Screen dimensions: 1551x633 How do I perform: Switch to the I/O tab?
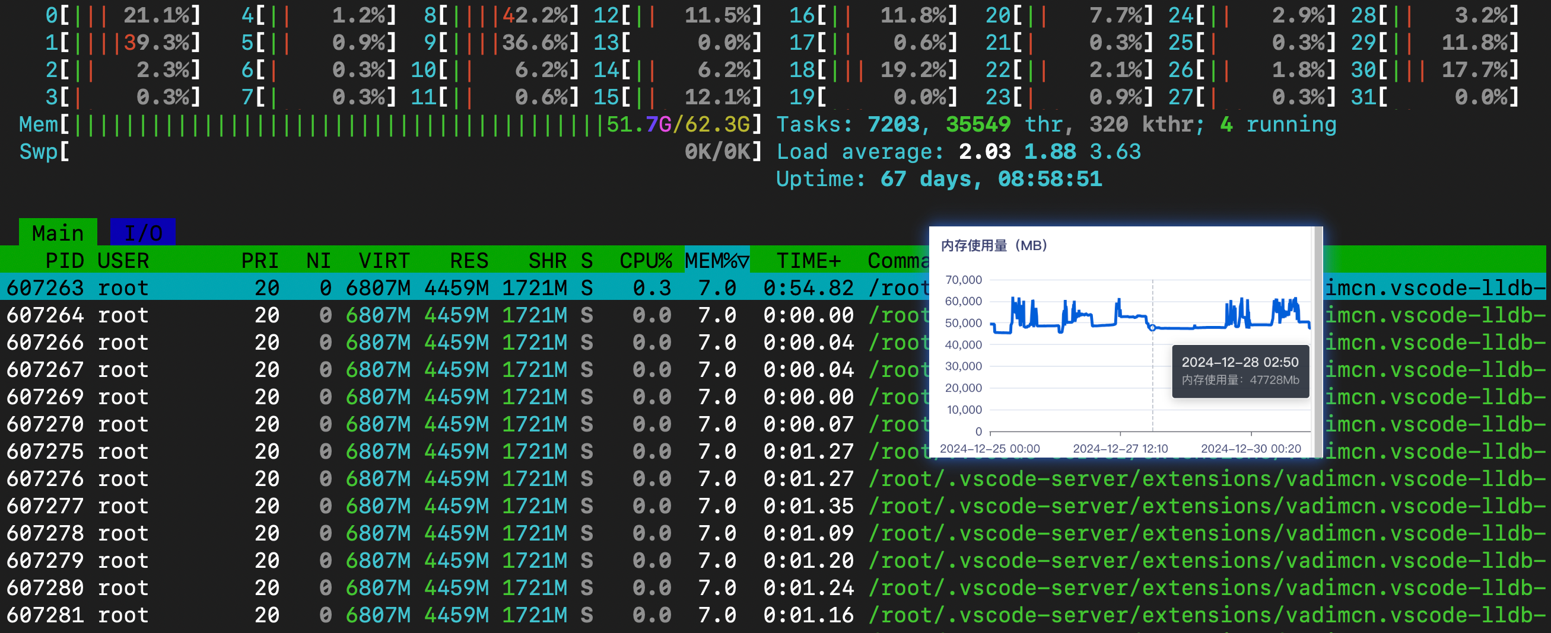click(142, 233)
